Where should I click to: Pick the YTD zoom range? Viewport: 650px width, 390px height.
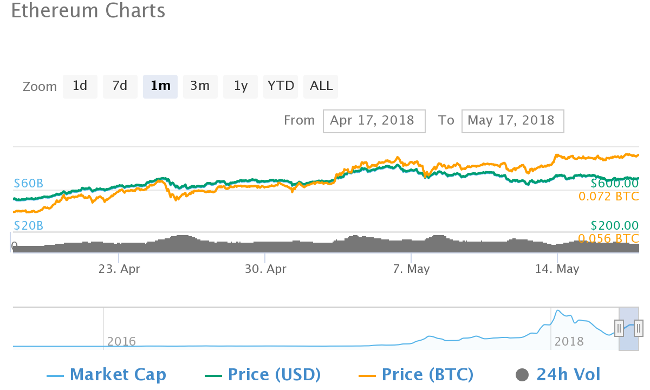tap(281, 87)
